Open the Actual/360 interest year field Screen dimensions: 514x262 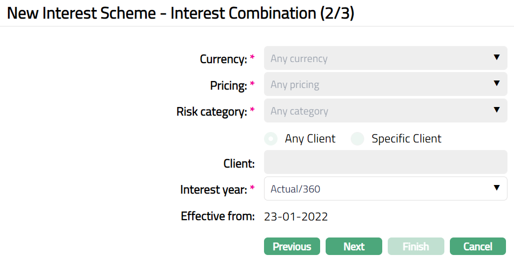click(x=376, y=189)
